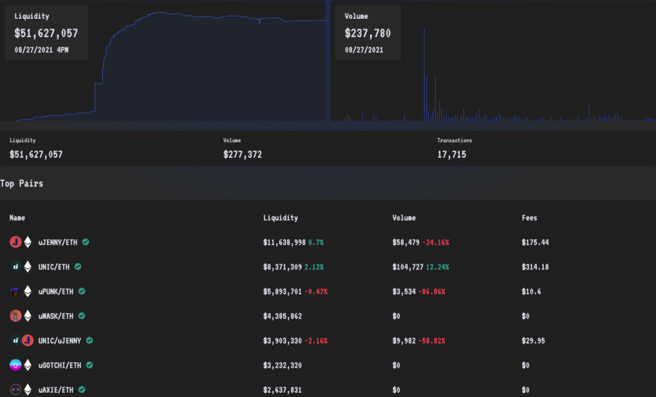Viewport: 656px width, 397px height.
Task: Click the tallest bar in the Volume chart
Action: pos(424,75)
